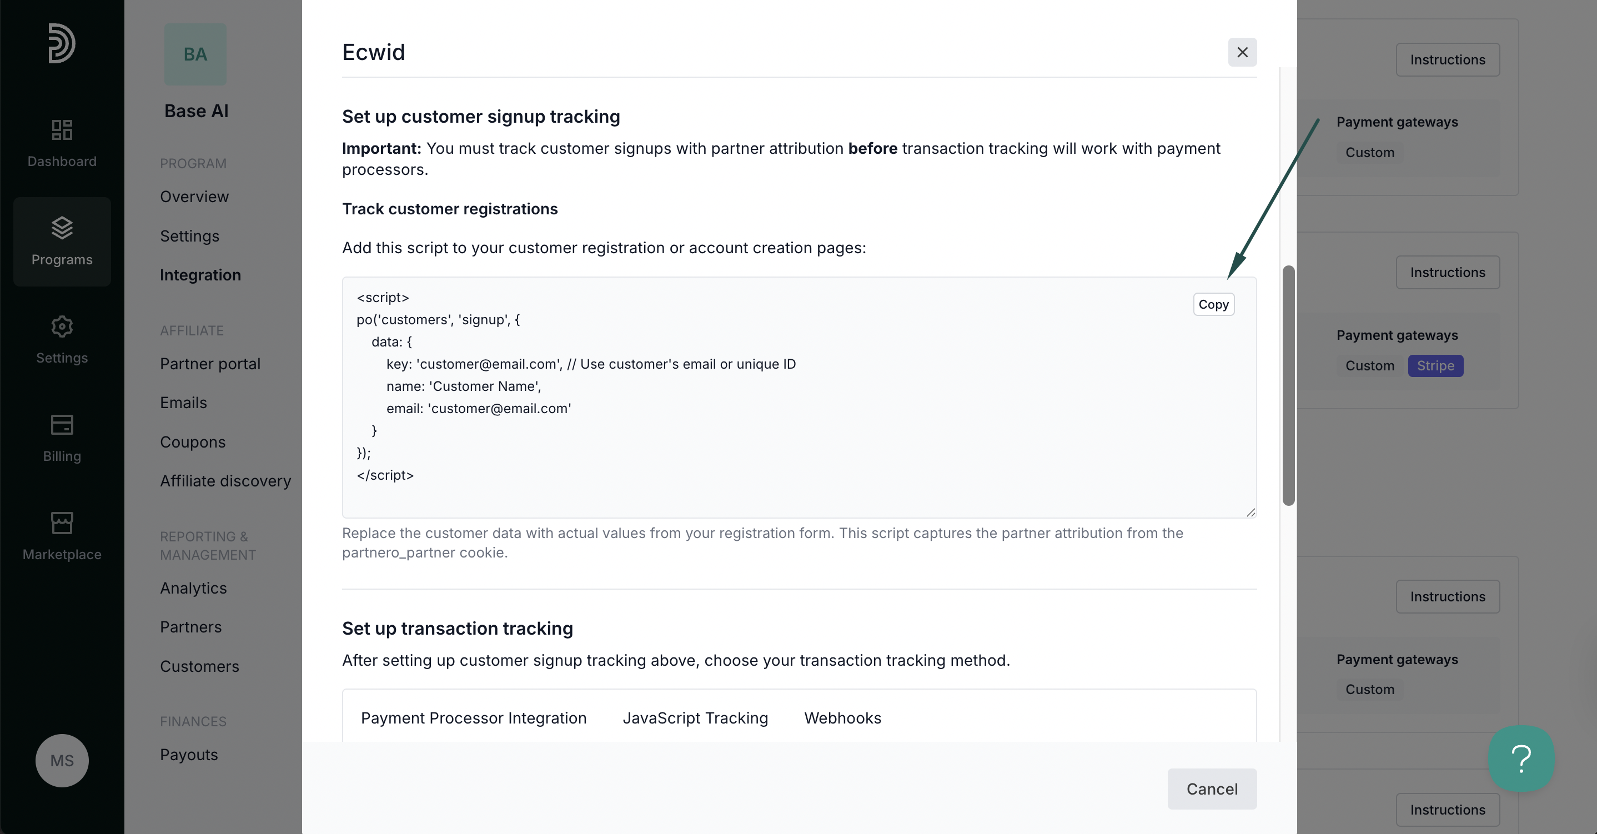Screen dimensions: 1597x834
Task: Click the modal vertical scrollbar thumb
Action: [x=1288, y=386]
